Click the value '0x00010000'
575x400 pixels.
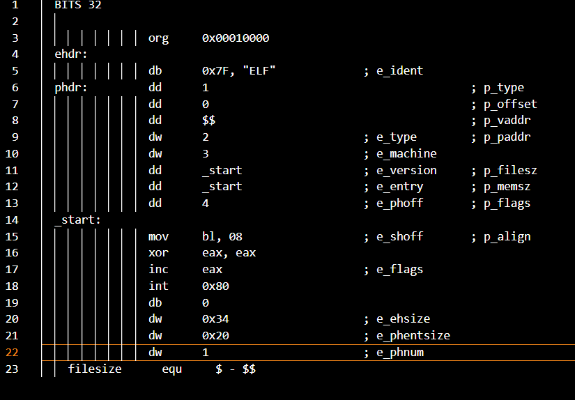236,38
